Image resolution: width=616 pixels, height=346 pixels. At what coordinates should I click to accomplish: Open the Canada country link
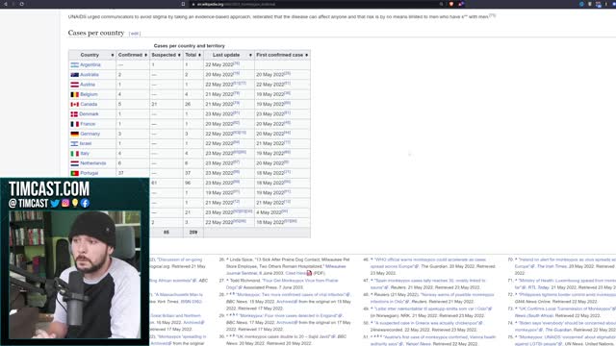(89, 104)
